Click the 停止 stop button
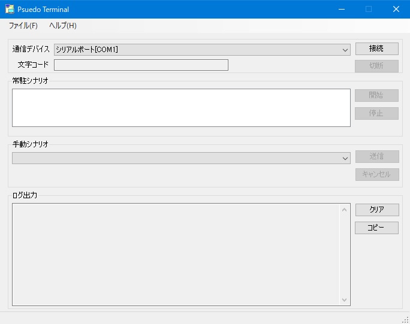410x324 pixels. pos(376,113)
